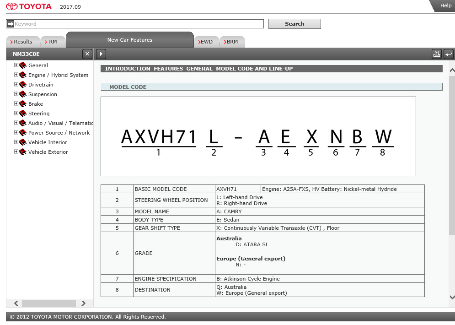Expand the Vehicle Exterior node
The width and height of the screenshot is (455, 325).
pos(16,152)
